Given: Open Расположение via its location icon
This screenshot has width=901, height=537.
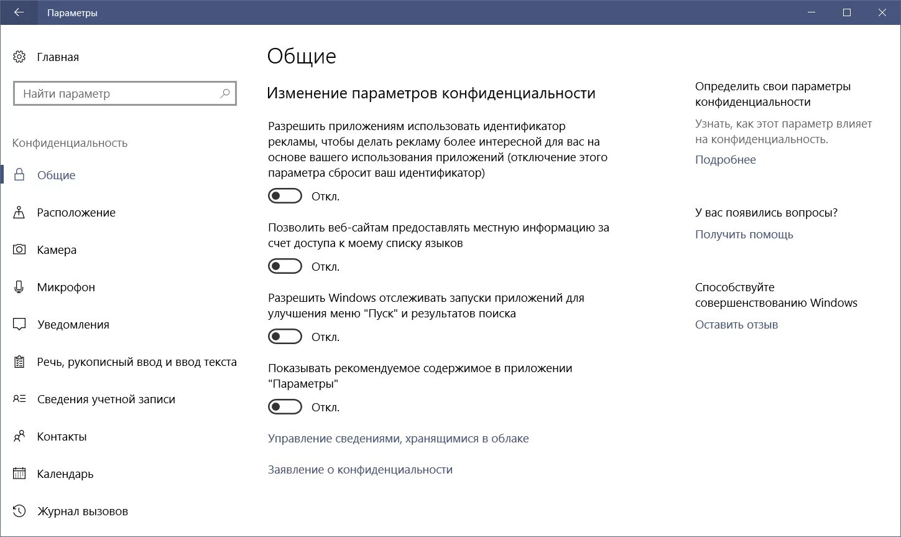Looking at the screenshot, I should (19, 212).
